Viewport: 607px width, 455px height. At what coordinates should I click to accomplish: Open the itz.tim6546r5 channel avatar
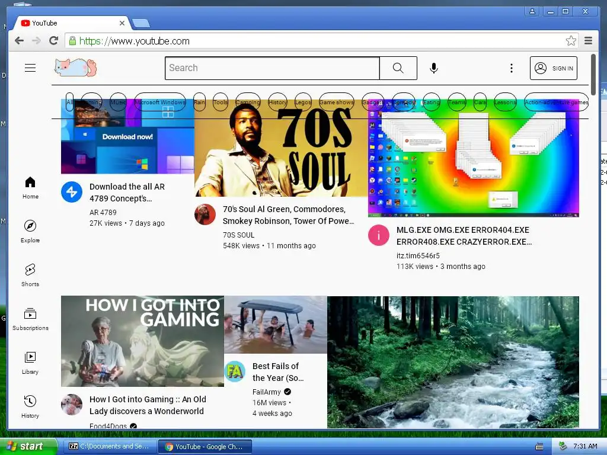(x=379, y=235)
